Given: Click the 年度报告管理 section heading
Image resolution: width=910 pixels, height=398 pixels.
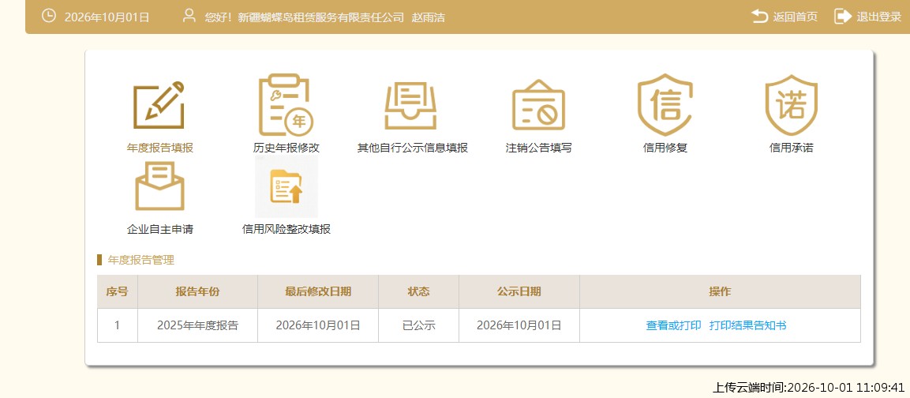Looking at the screenshot, I should click(x=141, y=261).
